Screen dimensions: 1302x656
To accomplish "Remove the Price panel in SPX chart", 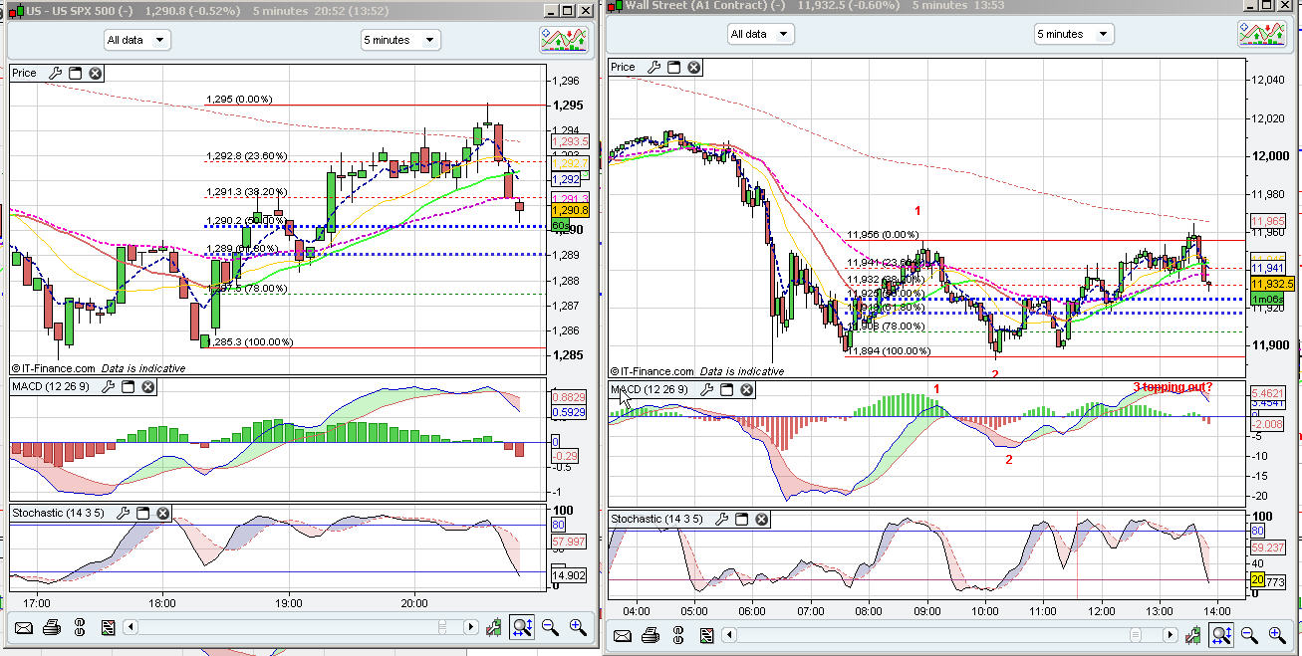I will [96, 73].
